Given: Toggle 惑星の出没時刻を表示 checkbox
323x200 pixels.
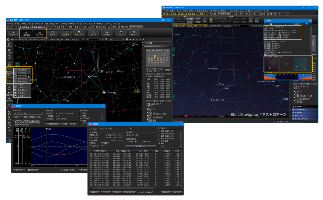Looking at the screenshot, I should click(x=147, y=76).
